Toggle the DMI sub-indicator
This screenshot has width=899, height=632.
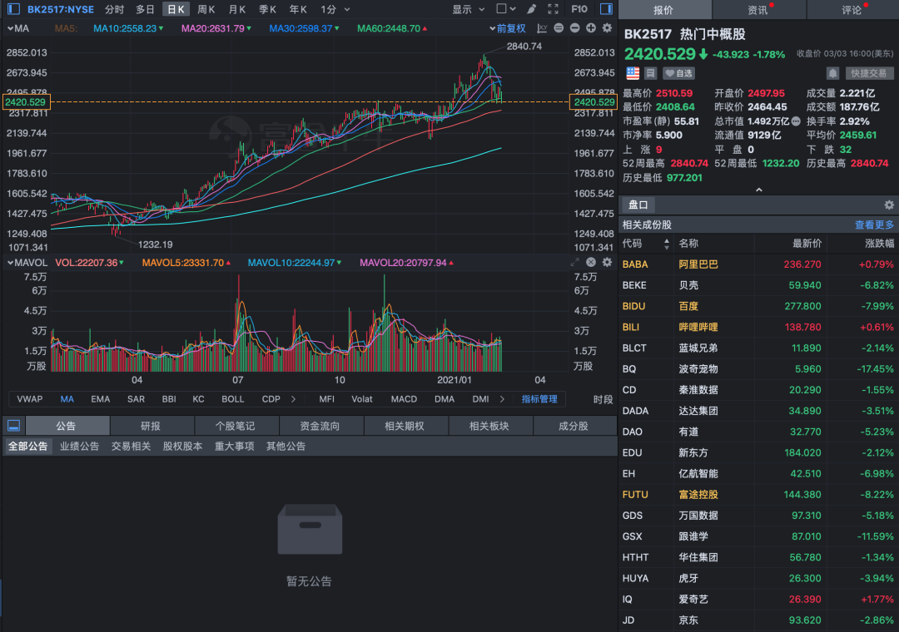(480, 399)
